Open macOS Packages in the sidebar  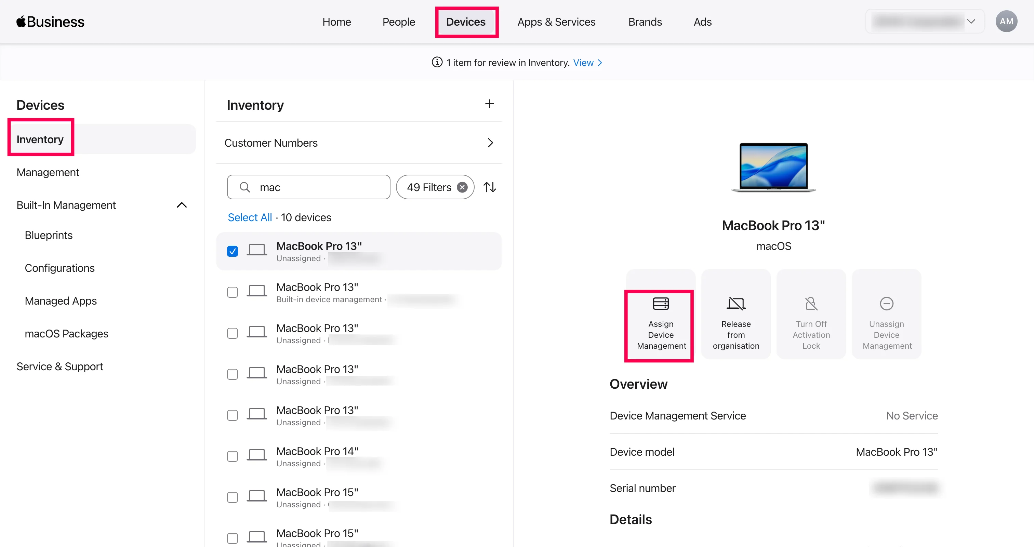66,333
